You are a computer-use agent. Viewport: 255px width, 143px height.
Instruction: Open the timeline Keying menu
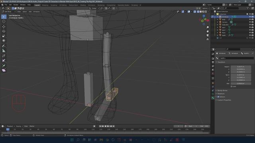19,126
